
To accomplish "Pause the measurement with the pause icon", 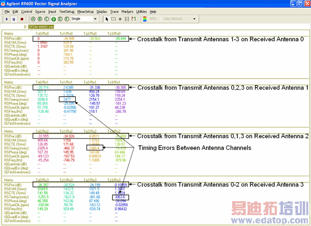I will pyautogui.click(x=13, y=19).
